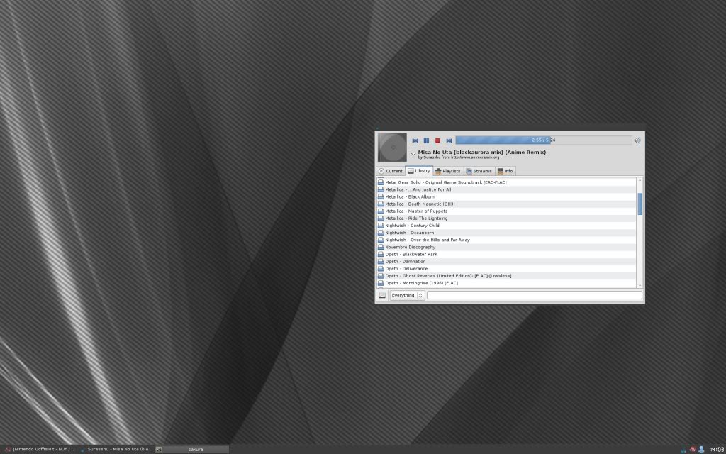Click the volume speaker icon
The height and width of the screenshot is (454, 726).
pos(637,140)
